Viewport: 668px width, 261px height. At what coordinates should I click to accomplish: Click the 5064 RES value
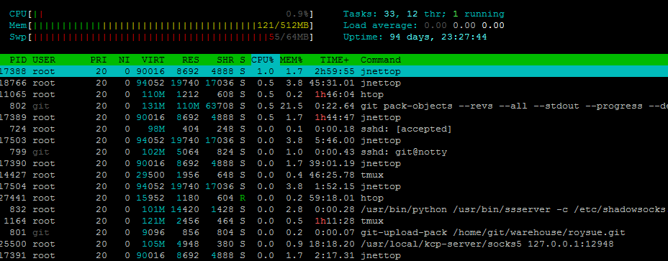point(187,152)
